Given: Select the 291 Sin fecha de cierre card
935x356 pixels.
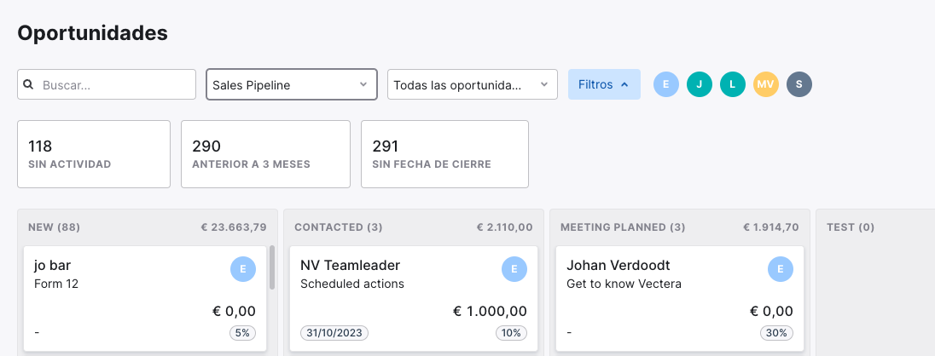Looking at the screenshot, I should (x=444, y=154).
